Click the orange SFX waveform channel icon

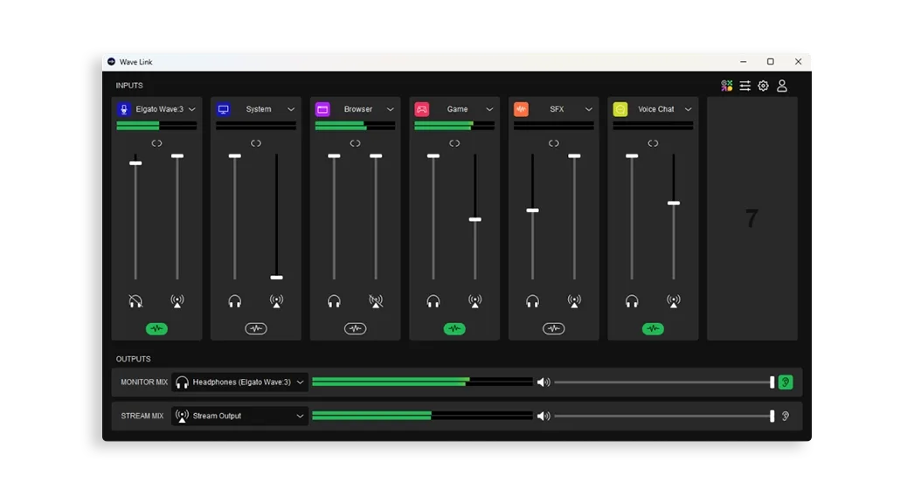click(521, 109)
